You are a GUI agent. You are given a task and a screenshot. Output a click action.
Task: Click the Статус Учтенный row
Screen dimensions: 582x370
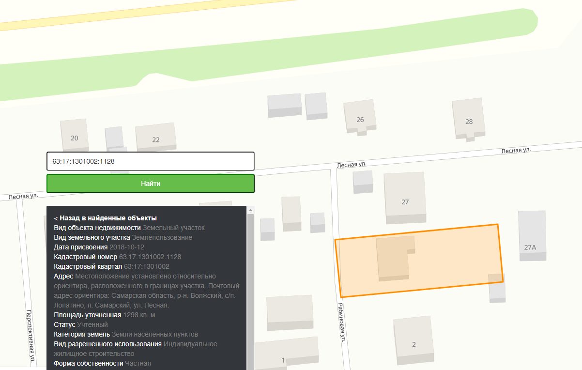point(81,324)
